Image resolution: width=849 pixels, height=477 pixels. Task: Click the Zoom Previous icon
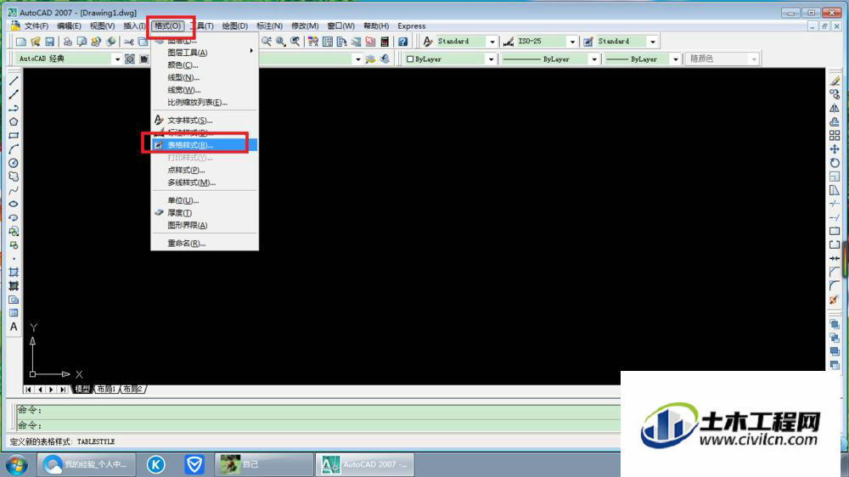click(x=295, y=41)
